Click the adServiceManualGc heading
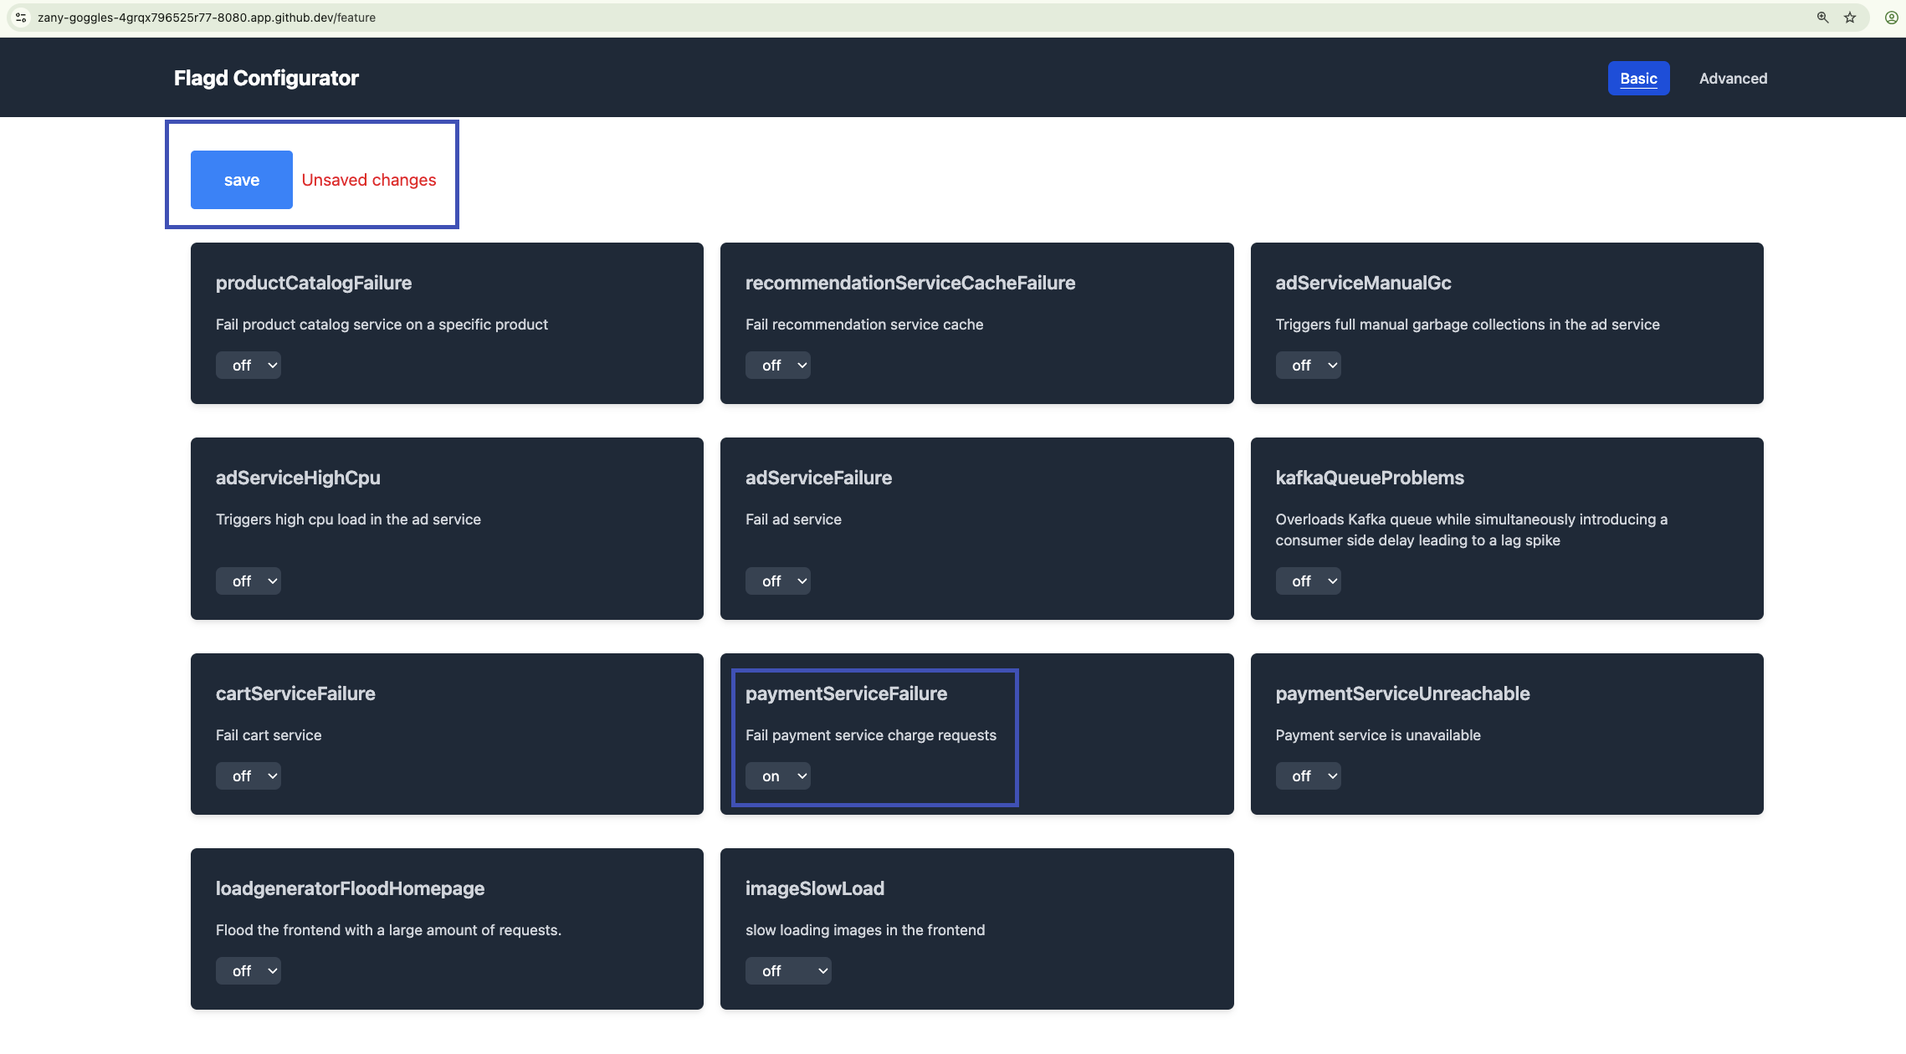This screenshot has height=1054, width=1906. click(x=1363, y=283)
